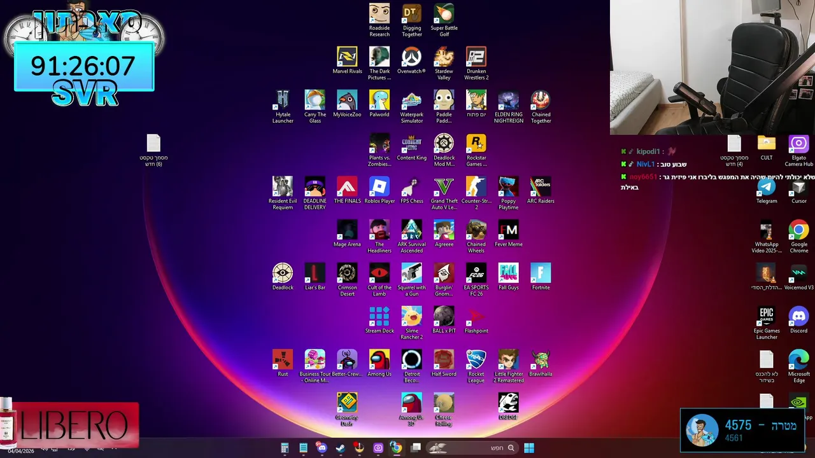
Task: Launch Fall Guys from the desktop
Action: 508,277
